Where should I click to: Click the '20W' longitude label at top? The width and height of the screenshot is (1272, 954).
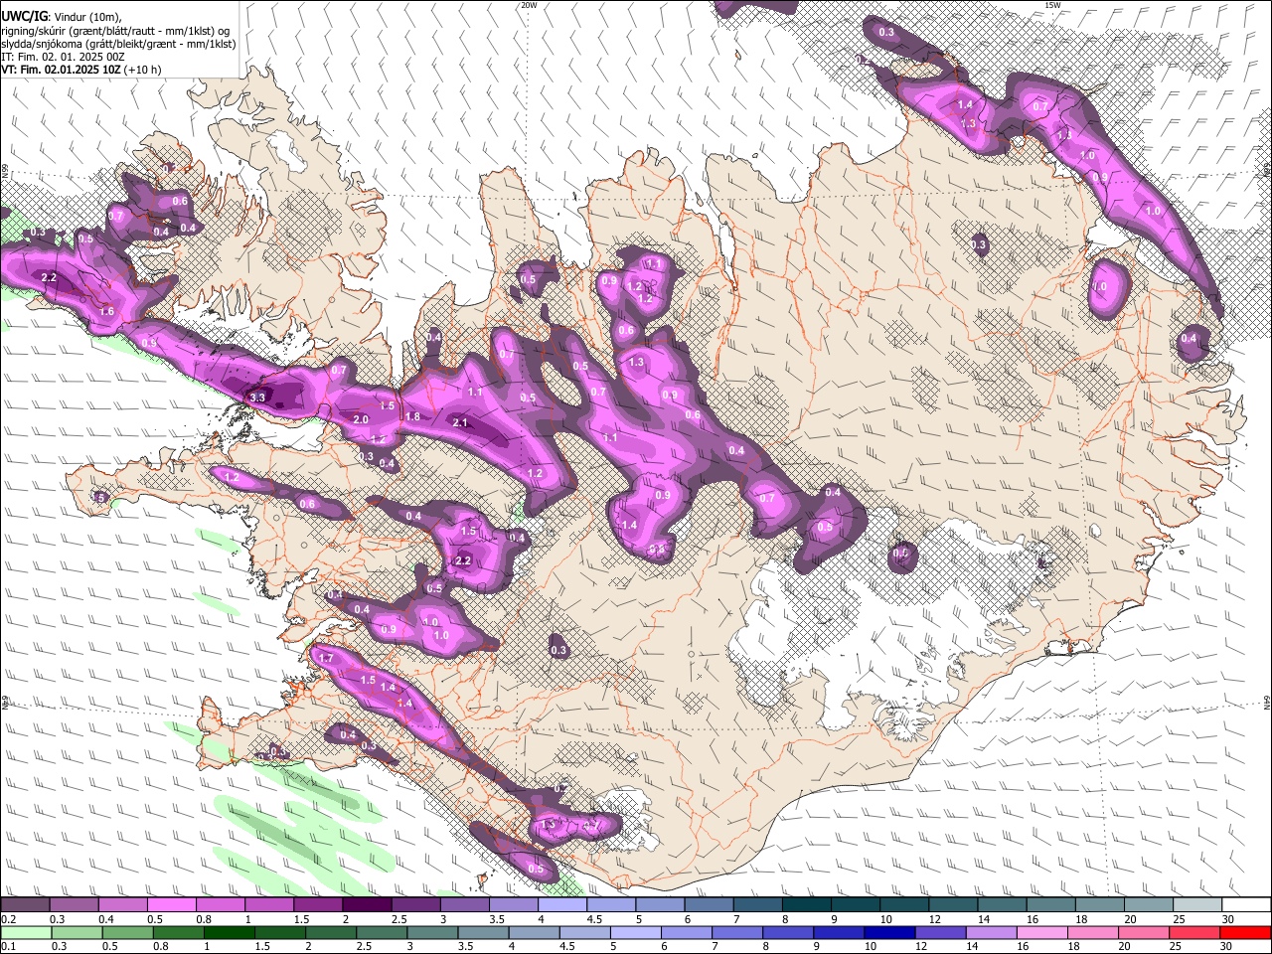click(529, 5)
